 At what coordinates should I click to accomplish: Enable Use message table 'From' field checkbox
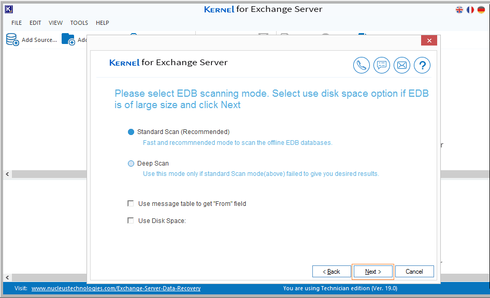(131, 203)
